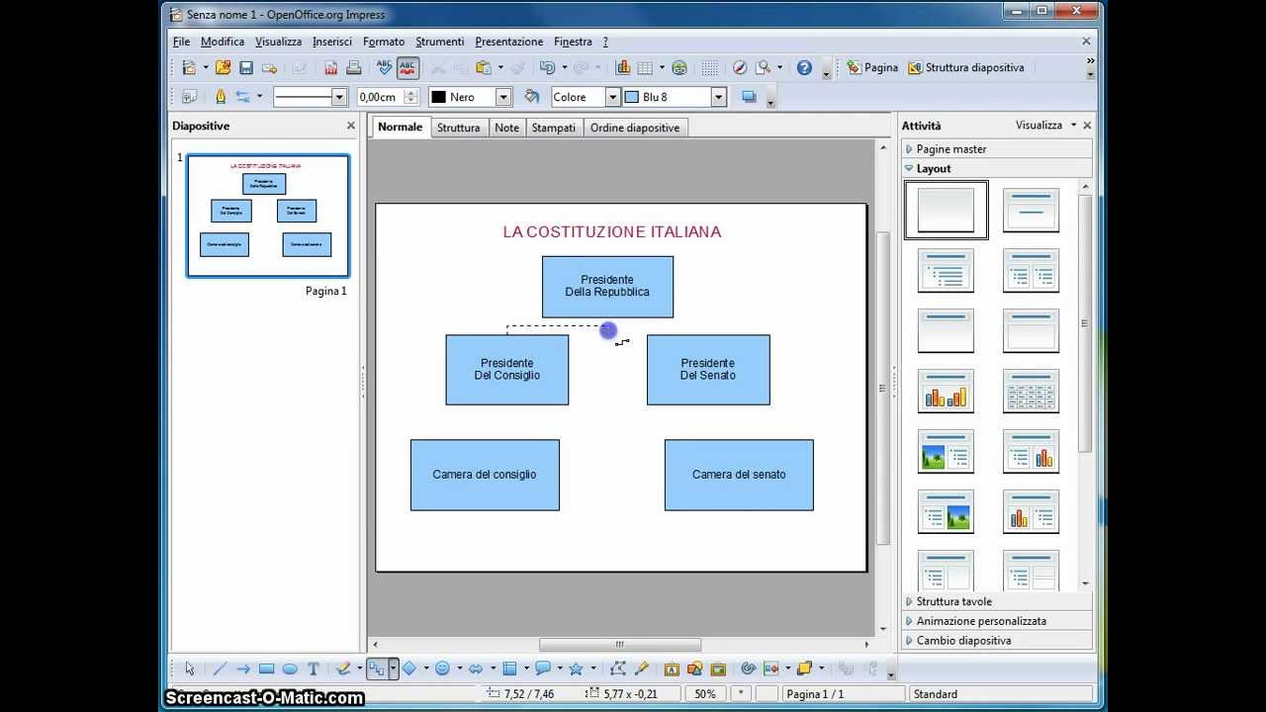The width and height of the screenshot is (1266, 712).
Task: Select the callouts shape tool
Action: click(x=542, y=668)
